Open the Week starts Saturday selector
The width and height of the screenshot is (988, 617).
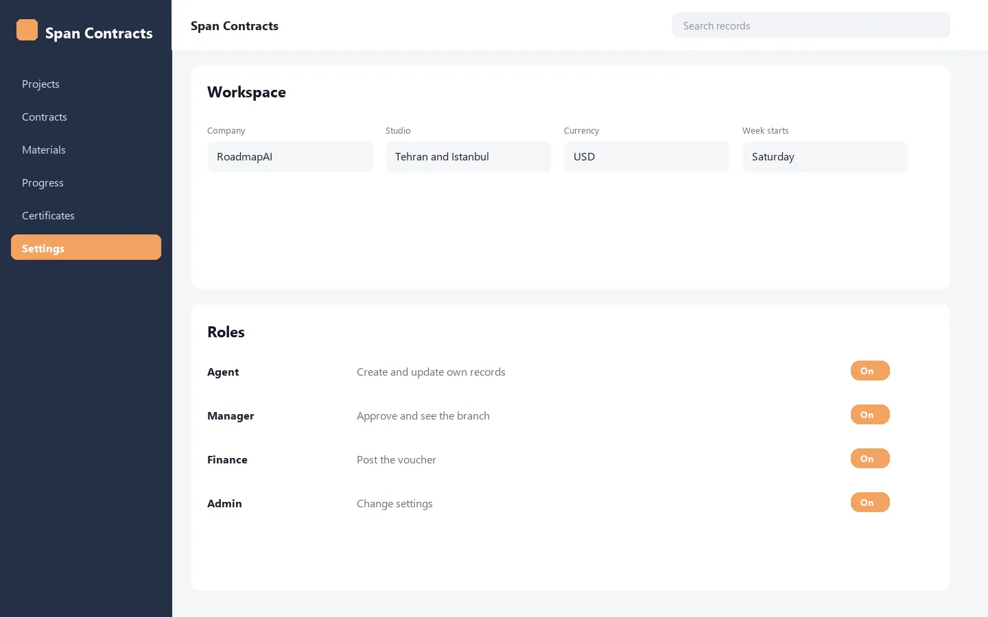[x=825, y=157]
